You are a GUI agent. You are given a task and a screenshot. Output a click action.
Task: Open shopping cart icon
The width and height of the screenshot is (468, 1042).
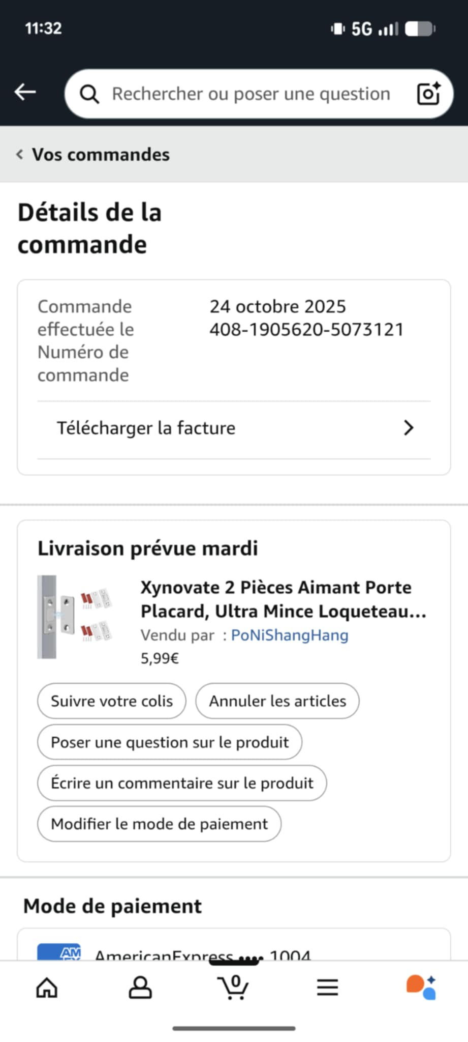234,987
